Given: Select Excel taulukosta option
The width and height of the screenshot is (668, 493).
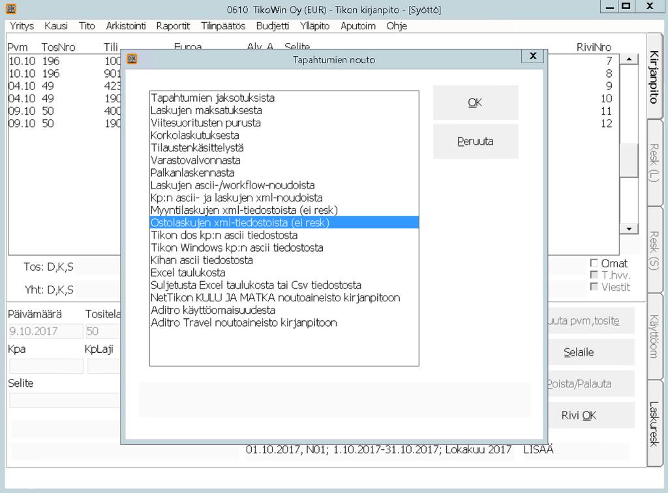Looking at the screenshot, I should coord(284,273).
